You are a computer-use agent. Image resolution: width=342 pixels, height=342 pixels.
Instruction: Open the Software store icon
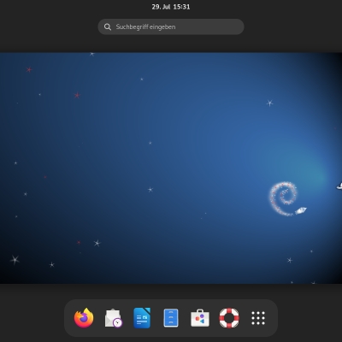(200, 318)
